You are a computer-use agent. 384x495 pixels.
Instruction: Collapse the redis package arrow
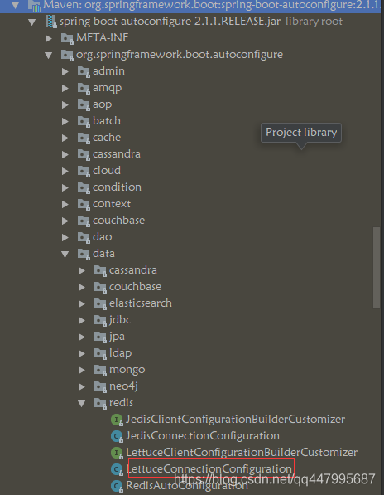(x=82, y=404)
